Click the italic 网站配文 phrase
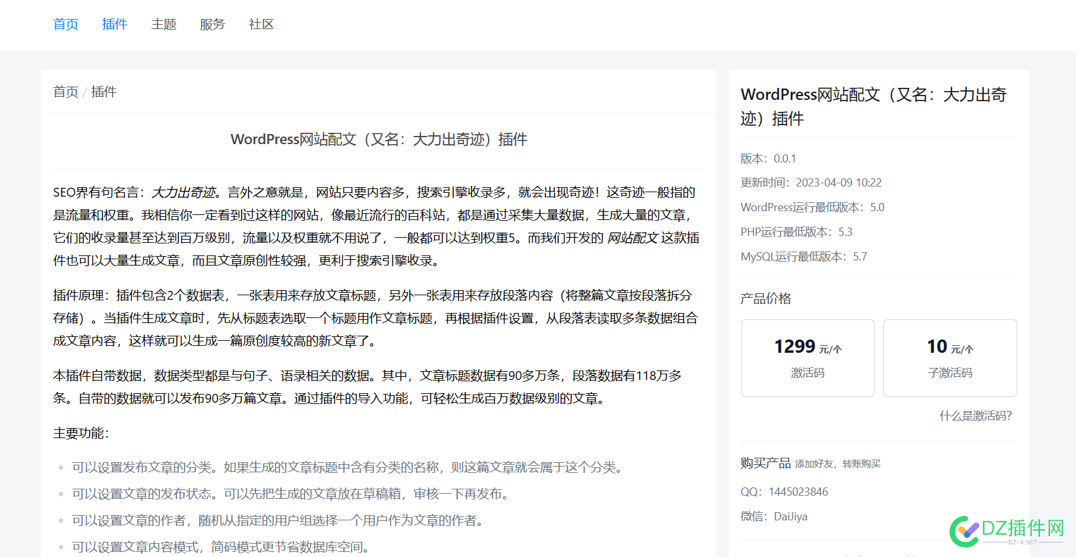Viewport: 1076px width, 557px height. click(x=632, y=238)
